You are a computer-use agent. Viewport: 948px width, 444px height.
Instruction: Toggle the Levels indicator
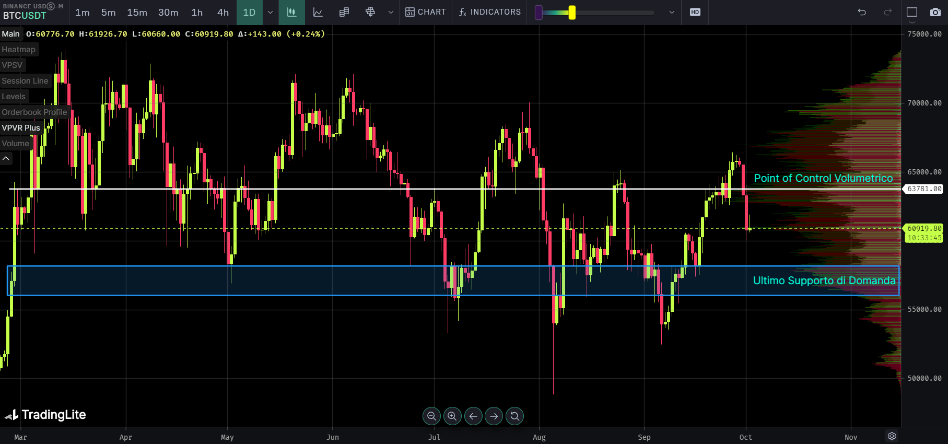(14, 97)
